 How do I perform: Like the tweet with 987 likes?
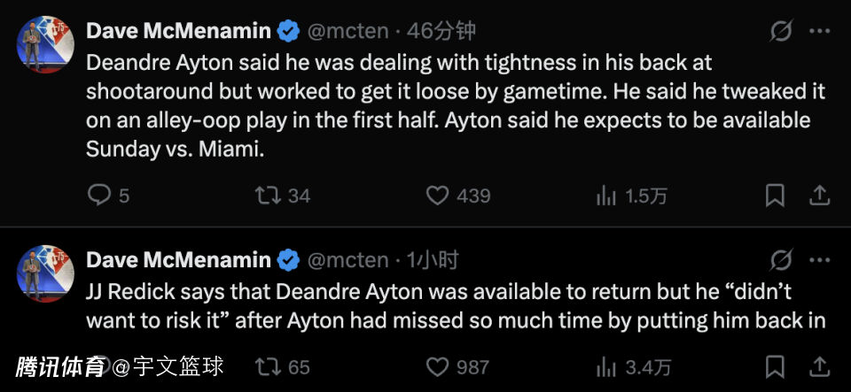pyautogui.click(x=437, y=366)
